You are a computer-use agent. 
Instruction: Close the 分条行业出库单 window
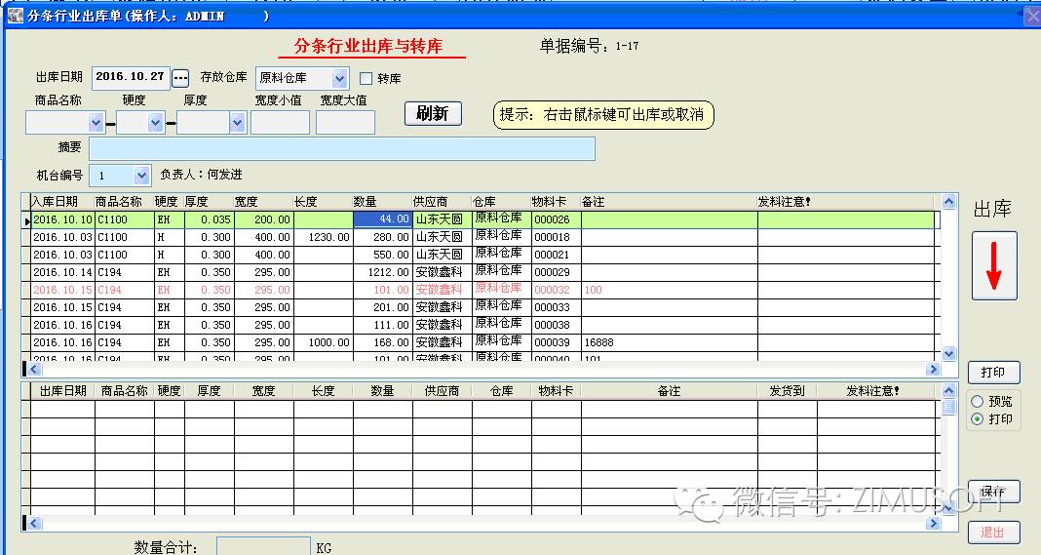point(1030,16)
